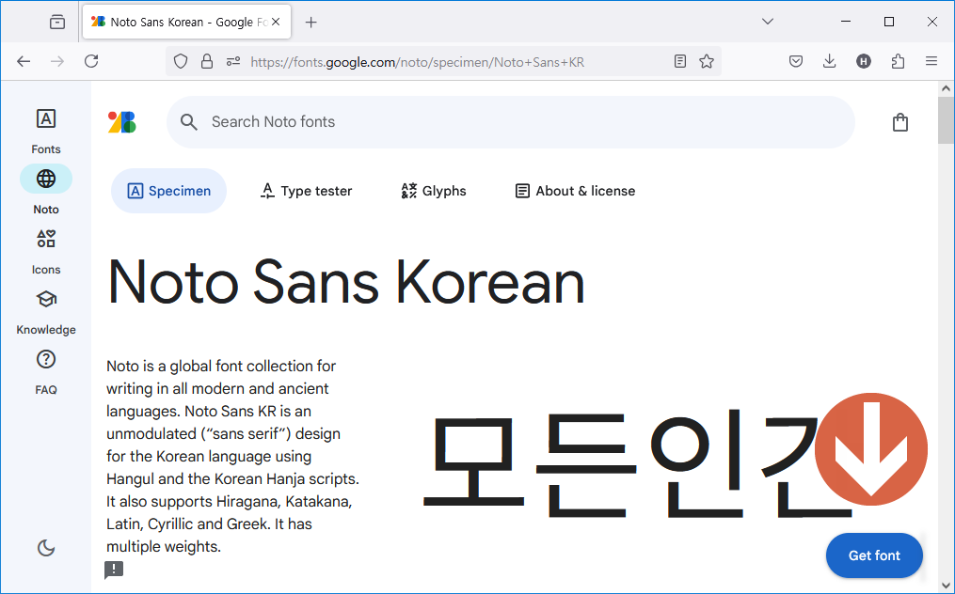
Task: Click the Noto Sans Korean heading
Action: [x=346, y=282]
